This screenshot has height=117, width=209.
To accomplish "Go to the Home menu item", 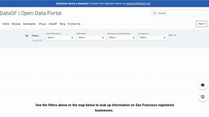I will [x=6, y=24].
